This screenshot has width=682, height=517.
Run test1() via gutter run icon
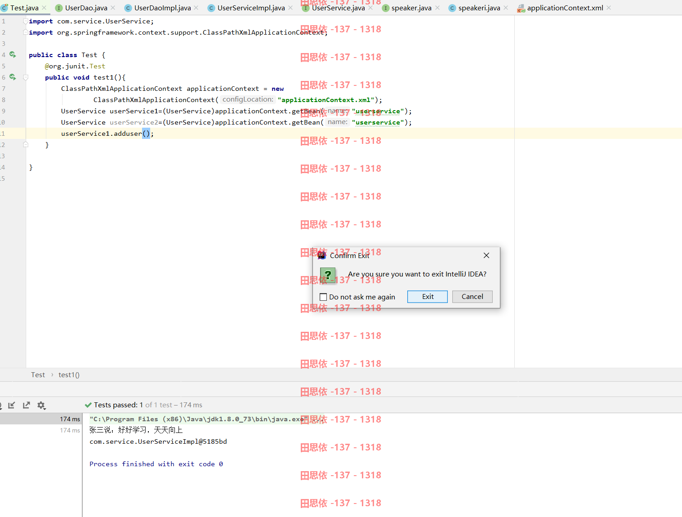pyautogui.click(x=13, y=77)
